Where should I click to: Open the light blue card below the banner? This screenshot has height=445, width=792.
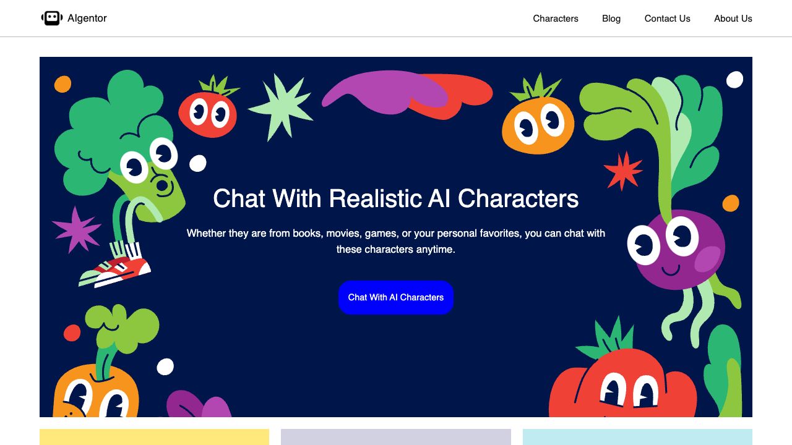[x=637, y=436]
